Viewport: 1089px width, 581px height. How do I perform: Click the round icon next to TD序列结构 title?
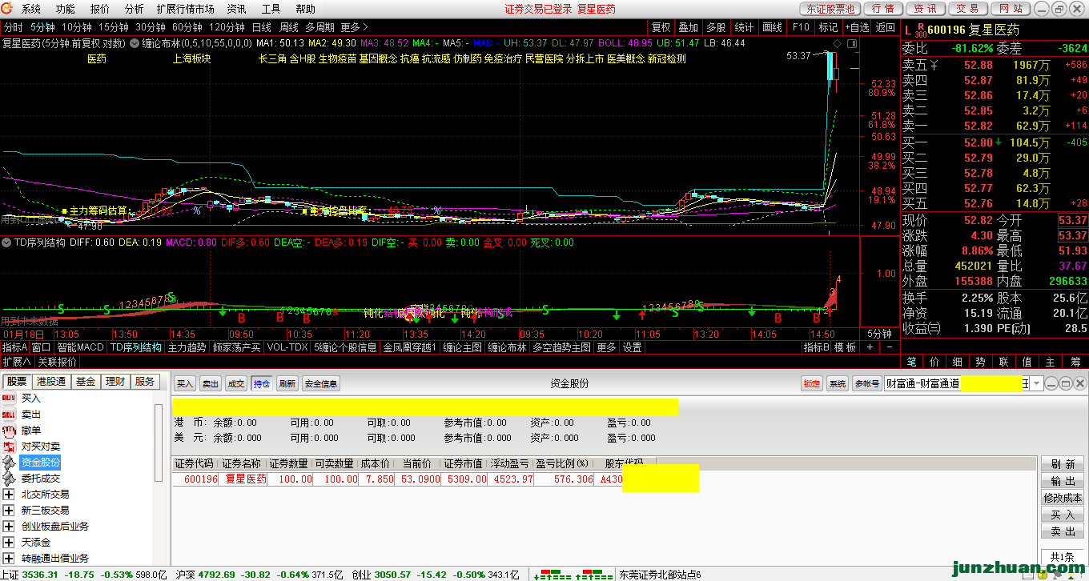[8, 242]
